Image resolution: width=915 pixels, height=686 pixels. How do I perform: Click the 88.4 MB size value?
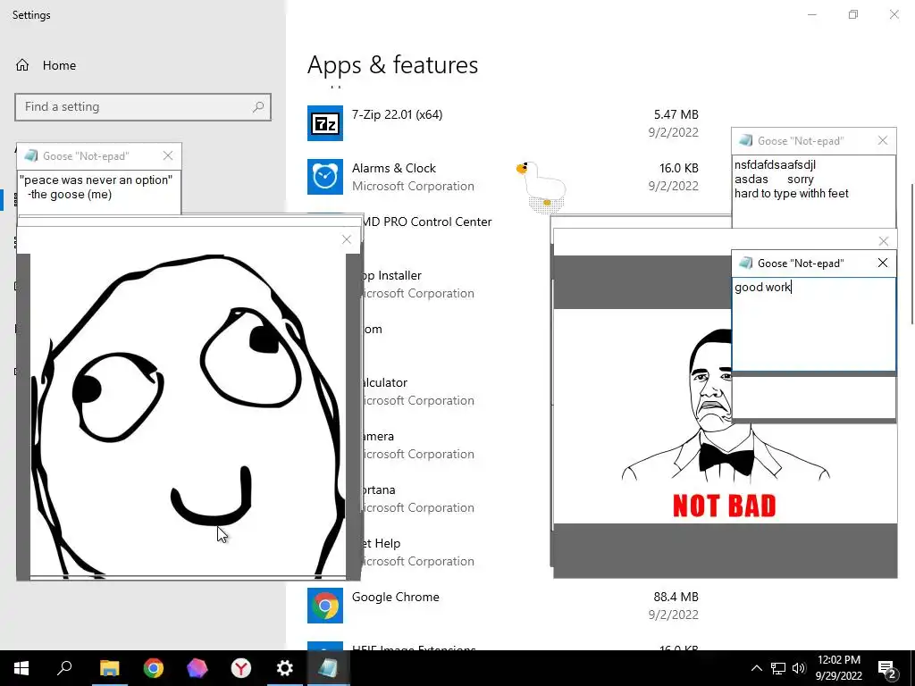point(676,597)
